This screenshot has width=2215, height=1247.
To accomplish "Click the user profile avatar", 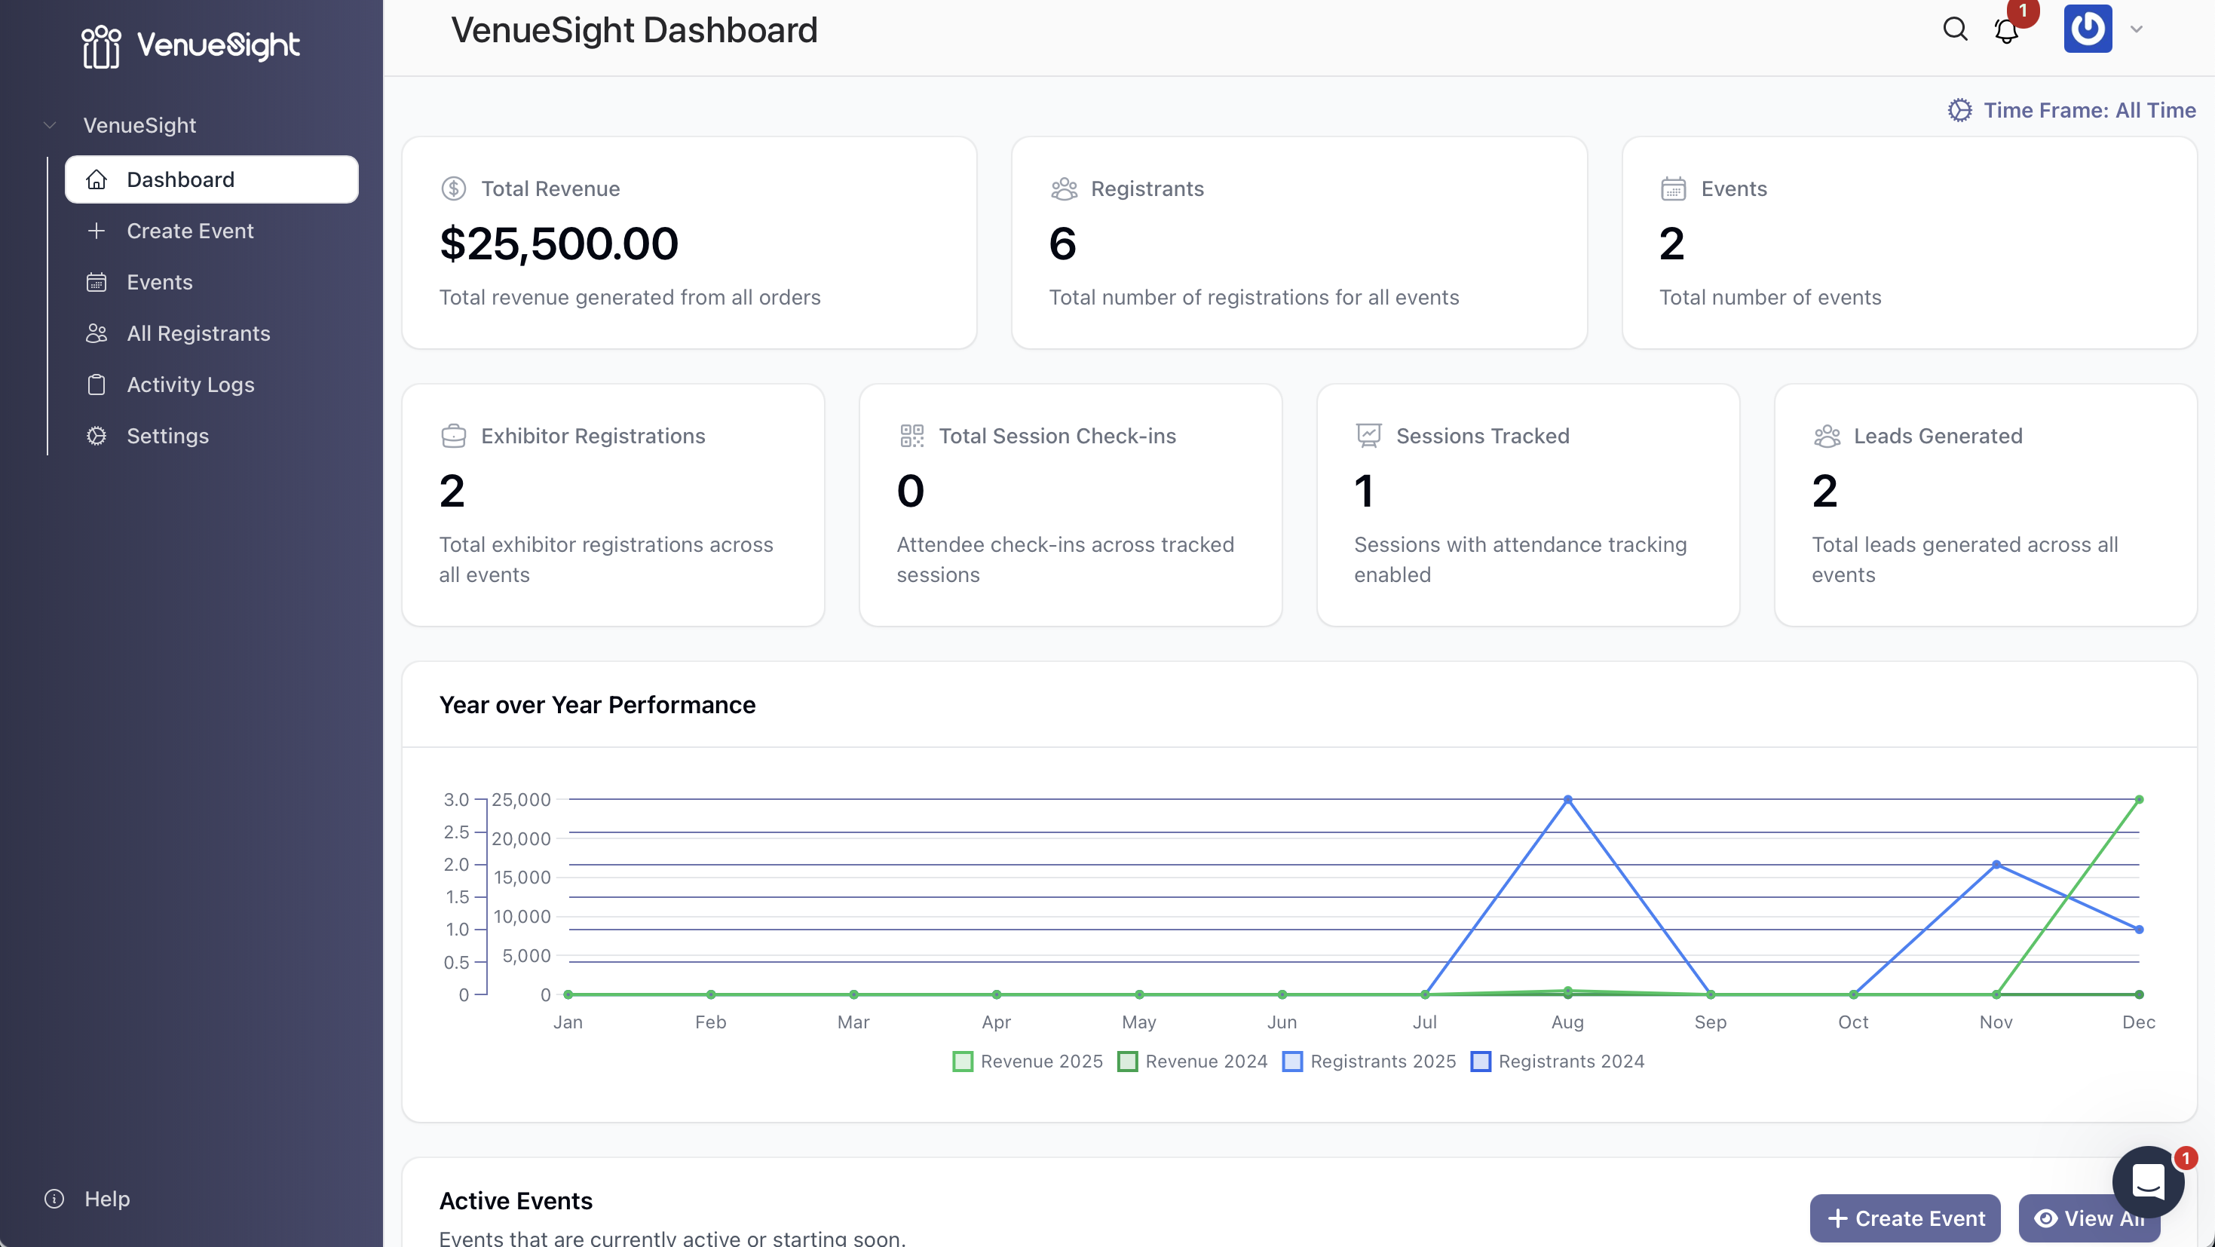I will (x=2087, y=29).
